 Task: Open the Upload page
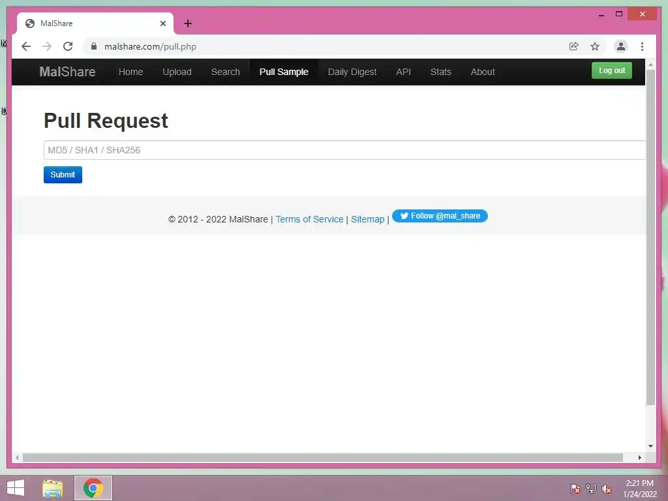coord(177,72)
